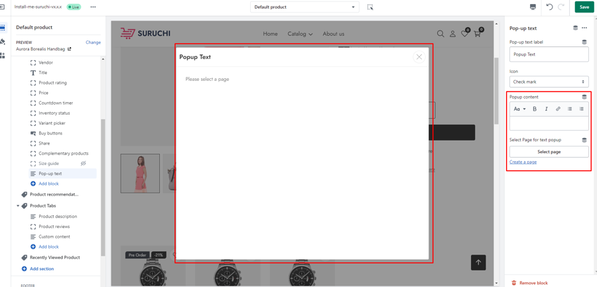Select the Product description block

(58, 217)
